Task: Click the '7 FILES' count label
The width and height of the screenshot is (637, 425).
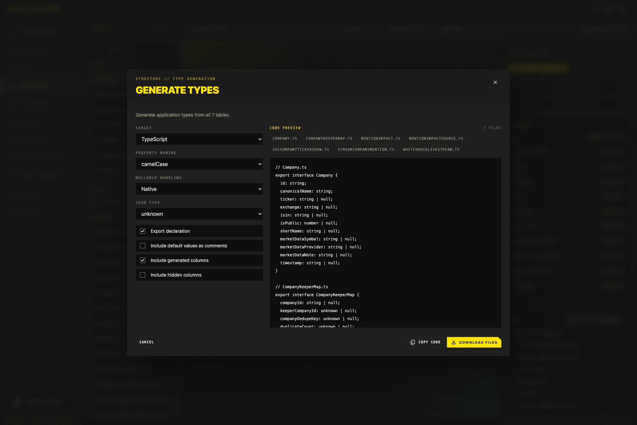Action: 492,128
